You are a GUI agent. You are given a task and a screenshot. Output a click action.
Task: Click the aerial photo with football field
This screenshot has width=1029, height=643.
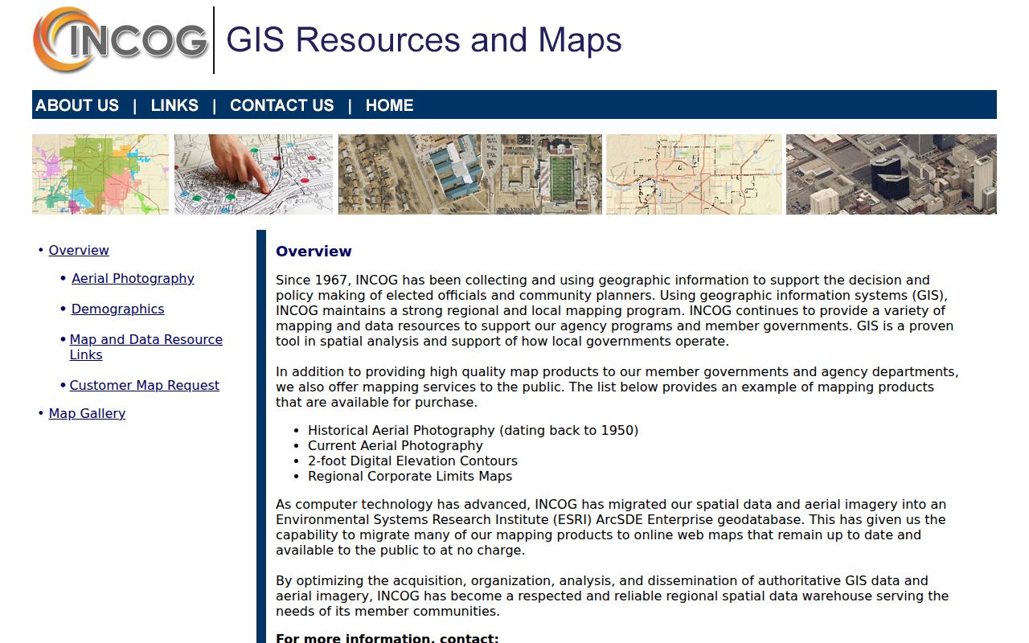(x=470, y=174)
